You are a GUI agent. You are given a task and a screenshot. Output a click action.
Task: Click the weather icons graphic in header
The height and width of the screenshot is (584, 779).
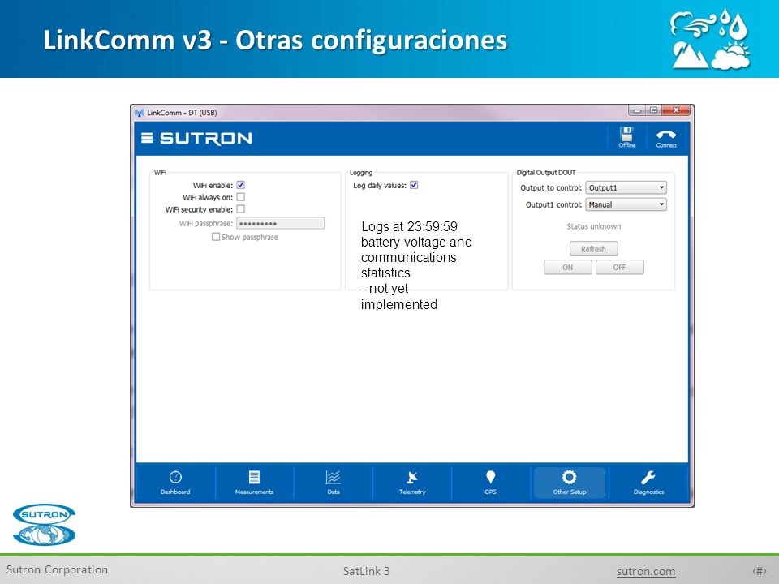point(710,39)
